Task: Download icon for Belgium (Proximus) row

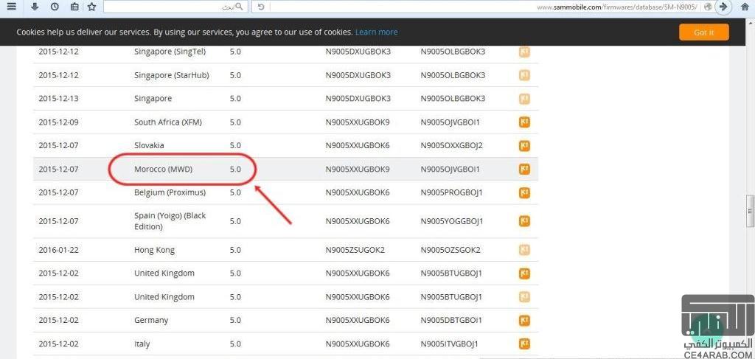Action: coord(524,192)
